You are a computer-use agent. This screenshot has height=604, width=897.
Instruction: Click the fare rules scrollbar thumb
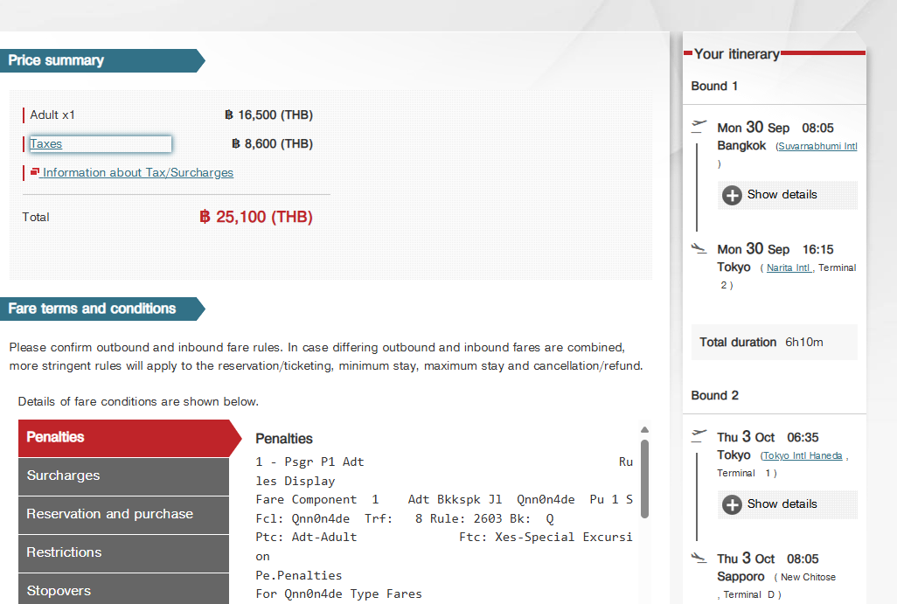click(644, 479)
